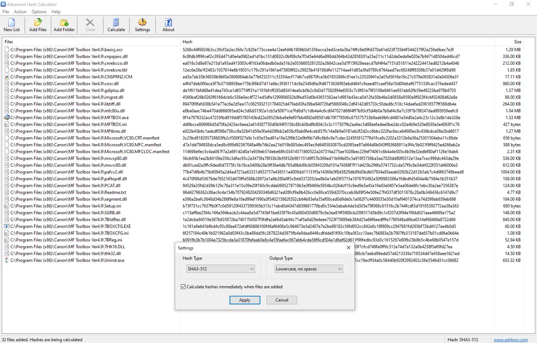
Task: Click Apply in the Settings dialog
Action: pos(245,300)
